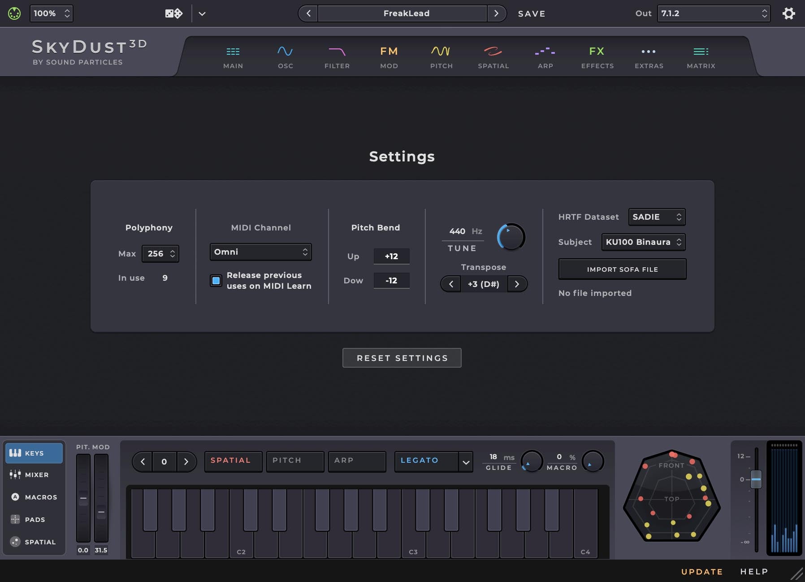This screenshot has height=582, width=805.
Task: Open the FM Mod page
Action: click(x=389, y=56)
